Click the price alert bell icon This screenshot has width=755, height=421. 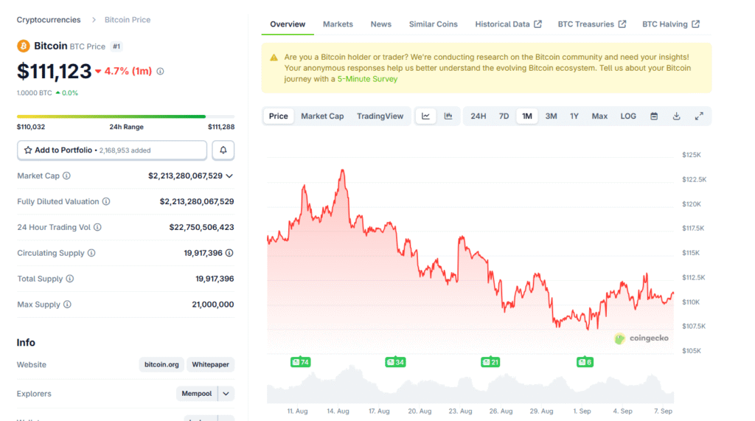pos(223,150)
